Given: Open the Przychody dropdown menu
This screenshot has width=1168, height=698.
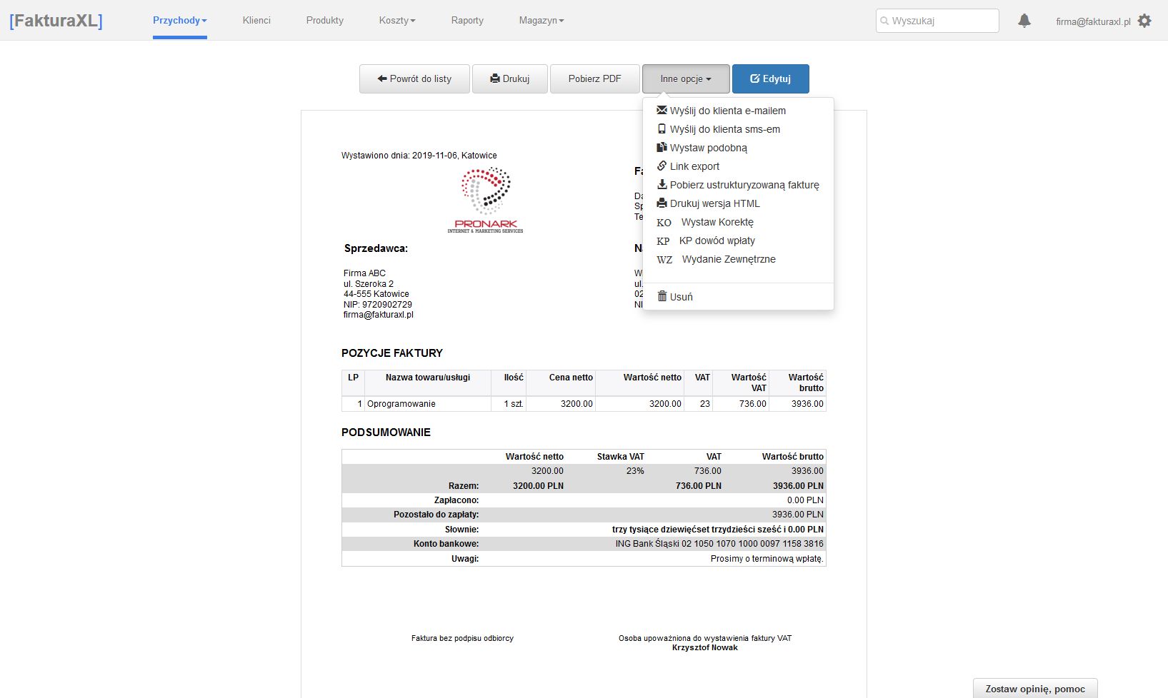Looking at the screenshot, I should (180, 20).
